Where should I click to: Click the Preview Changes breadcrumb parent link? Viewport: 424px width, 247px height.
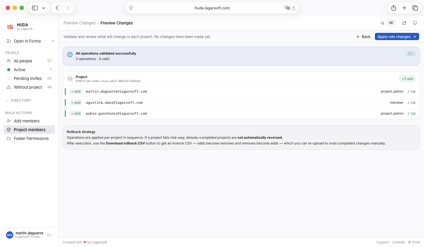point(79,23)
